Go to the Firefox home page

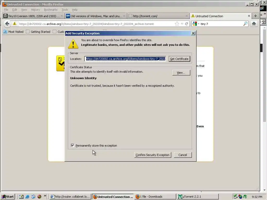(x=254, y=24)
